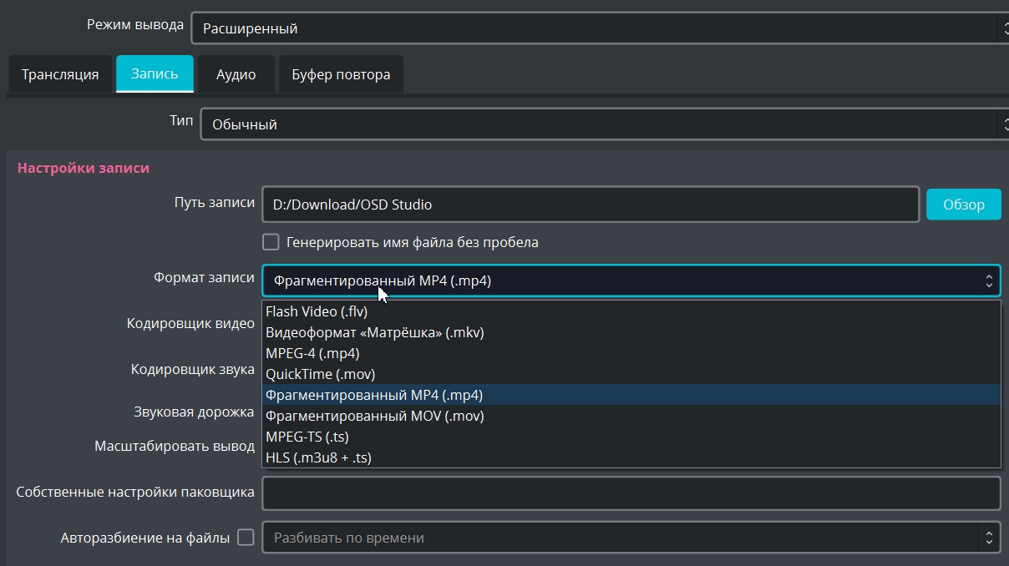Image resolution: width=1009 pixels, height=566 pixels.
Task: Click the Формат записи combo box arrows
Action: pos(988,280)
